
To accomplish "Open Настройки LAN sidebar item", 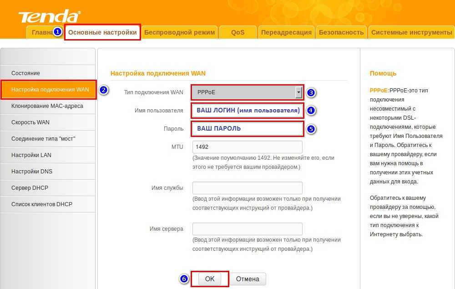I will [x=31, y=155].
